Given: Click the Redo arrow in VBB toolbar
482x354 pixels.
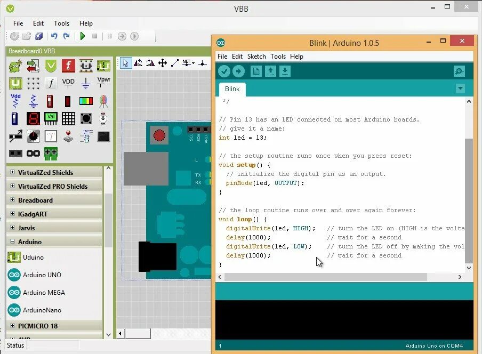Looking at the screenshot, I should (66, 36).
